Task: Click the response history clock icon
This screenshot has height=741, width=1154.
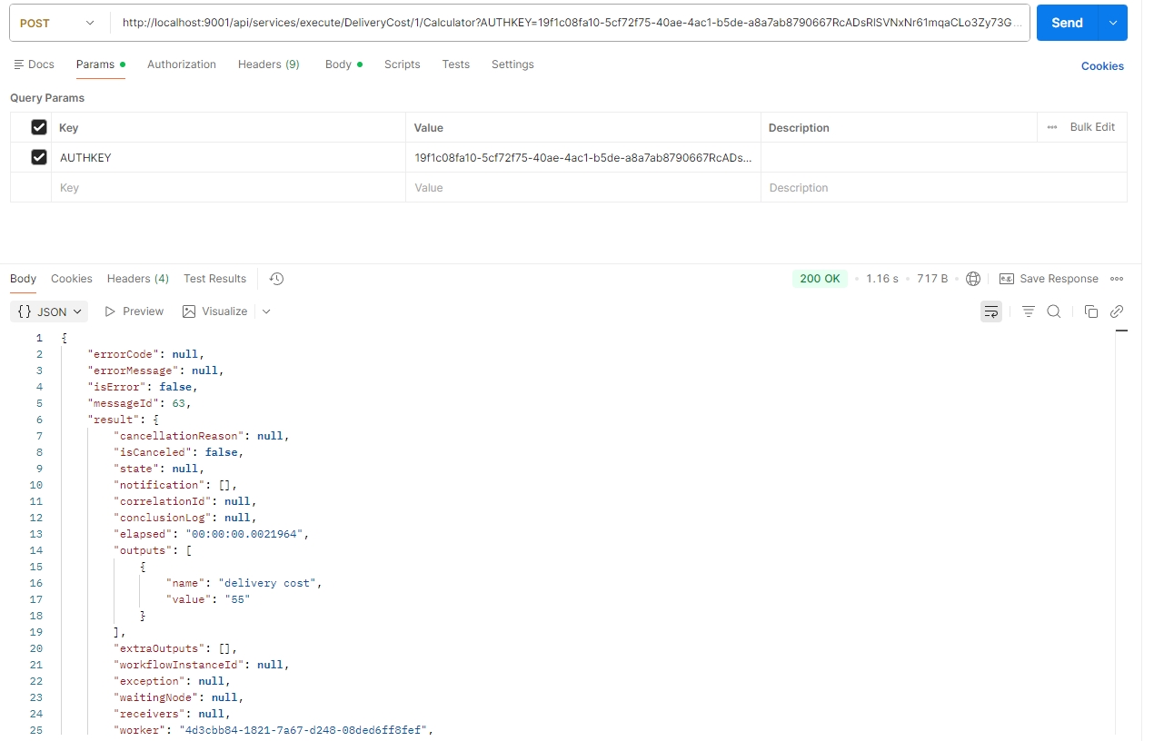Action: (x=277, y=279)
